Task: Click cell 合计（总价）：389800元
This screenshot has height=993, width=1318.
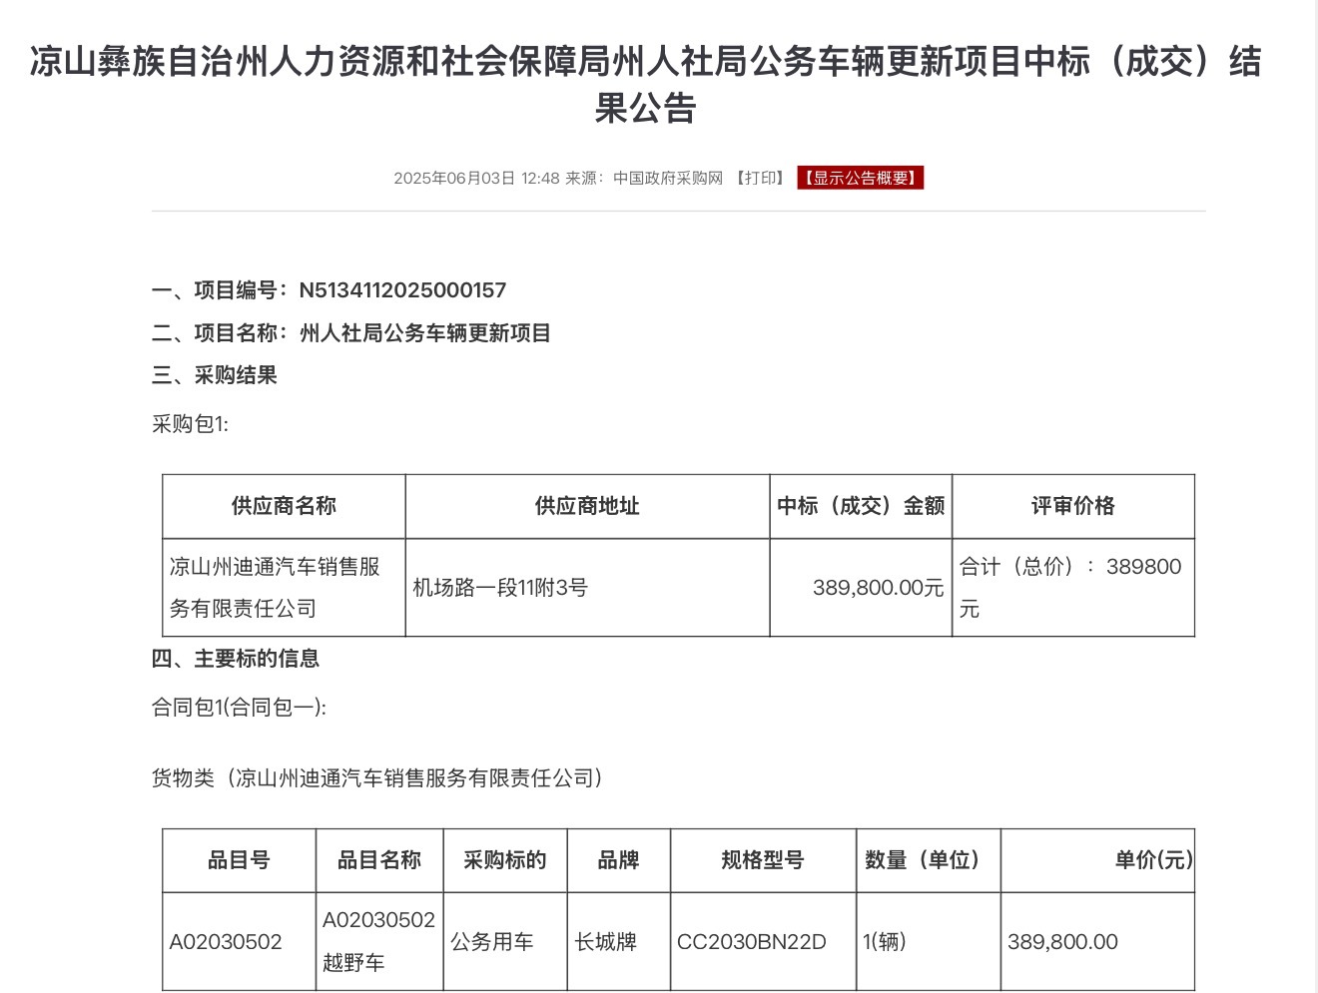Action: pos(1073,588)
